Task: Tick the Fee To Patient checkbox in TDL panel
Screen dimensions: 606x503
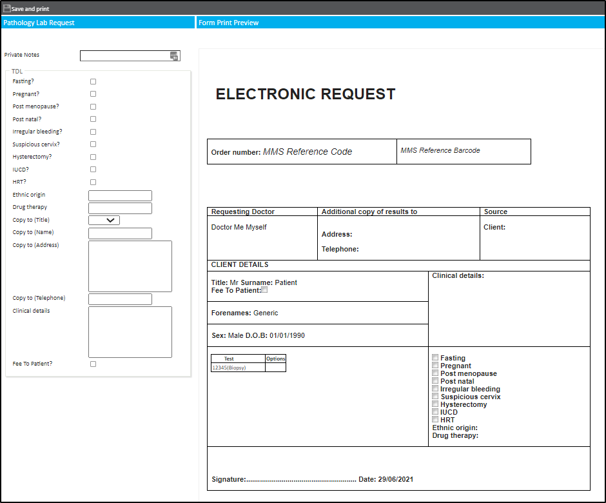Action: [x=93, y=364]
